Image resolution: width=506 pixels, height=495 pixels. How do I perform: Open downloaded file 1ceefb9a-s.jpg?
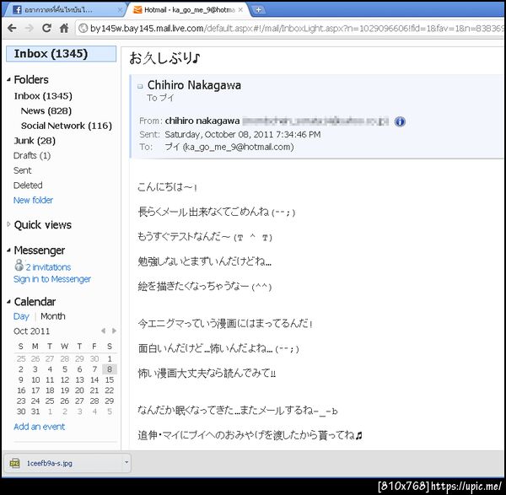point(50,463)
